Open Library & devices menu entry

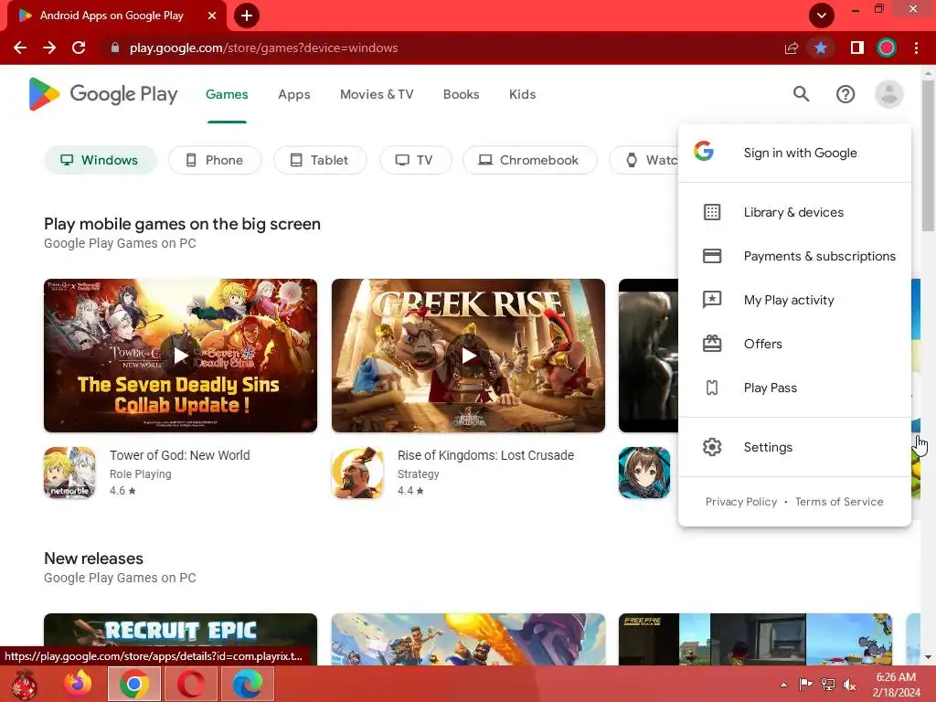tap(794, 212)
